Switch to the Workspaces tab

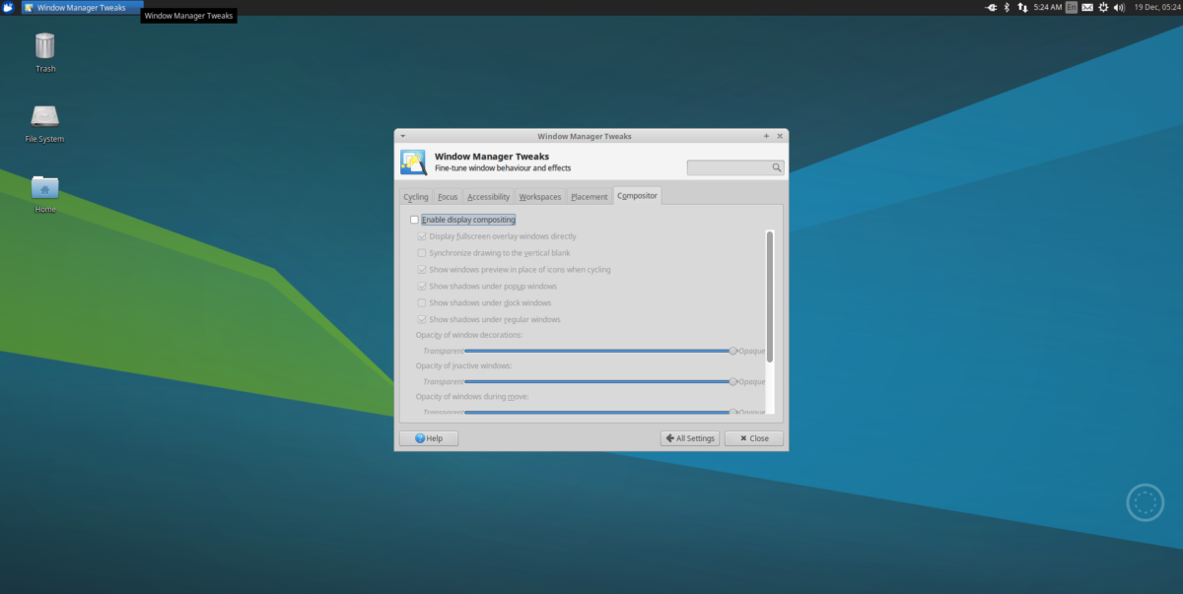pos(539,197)
